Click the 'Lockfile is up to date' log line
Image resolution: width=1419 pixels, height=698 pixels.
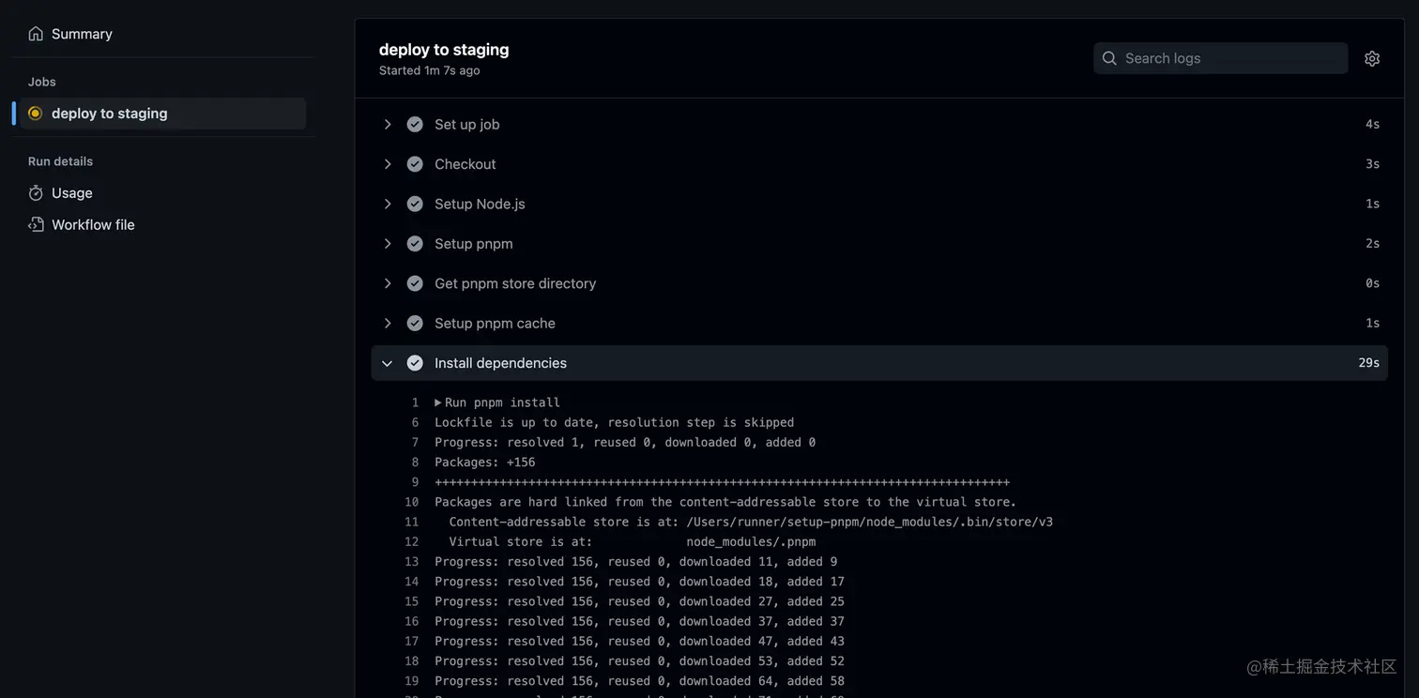pos(614,422)
